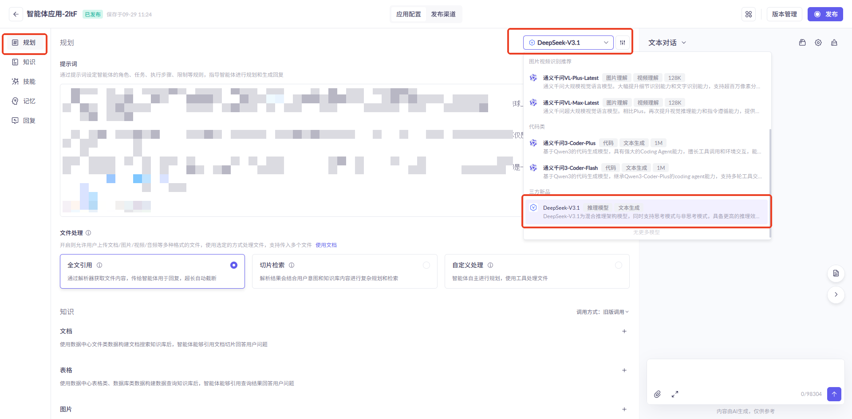Click into the blurred 提示词 prompt editor
Viewport: 852px width, 419px height.
click(292, 150)
